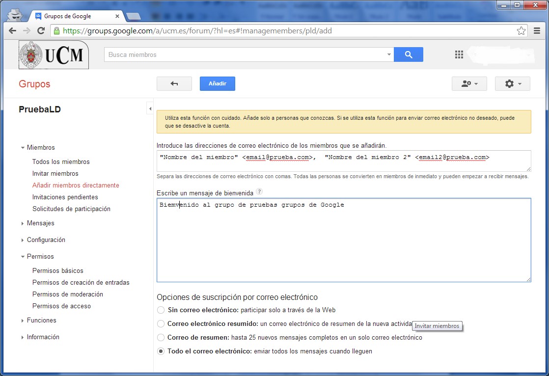Go to Invitar miembros
549x376 pixels.
[x=55, y=174]
